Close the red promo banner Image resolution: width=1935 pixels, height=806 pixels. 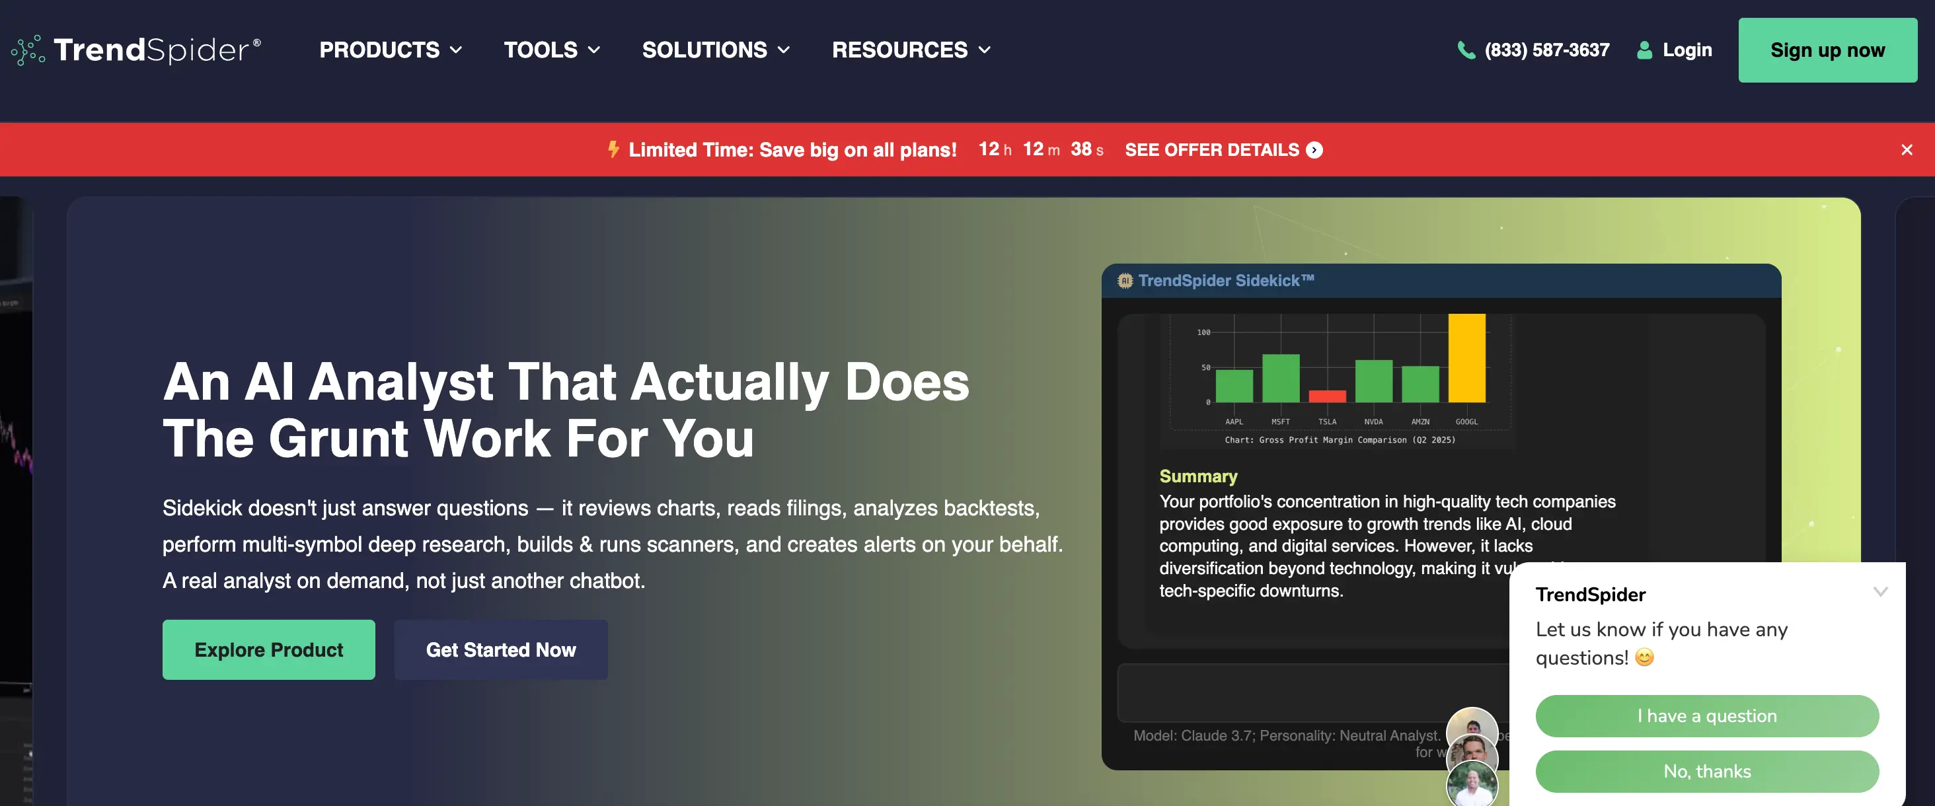pos(1907,150)
